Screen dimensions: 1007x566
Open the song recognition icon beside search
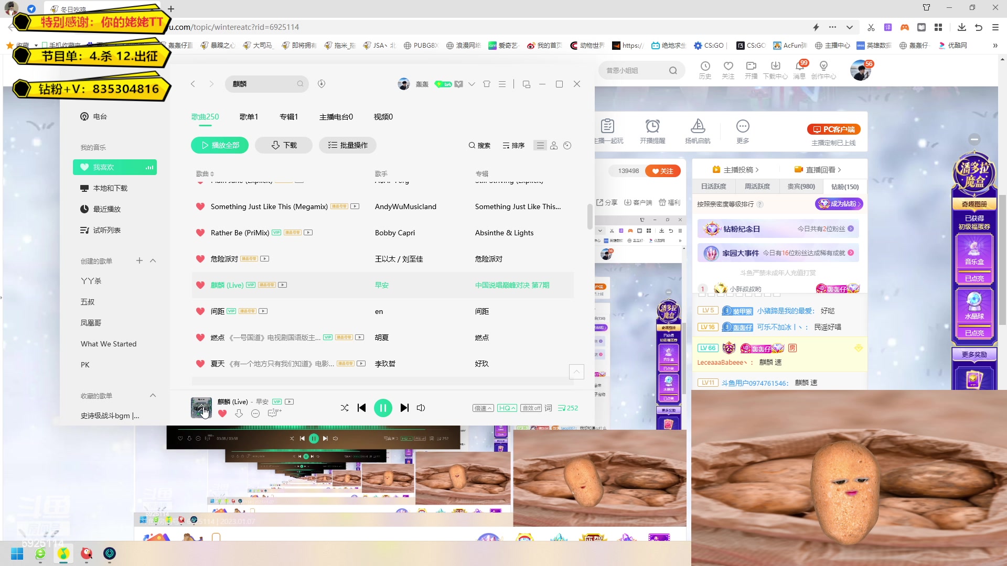(322, 84)
